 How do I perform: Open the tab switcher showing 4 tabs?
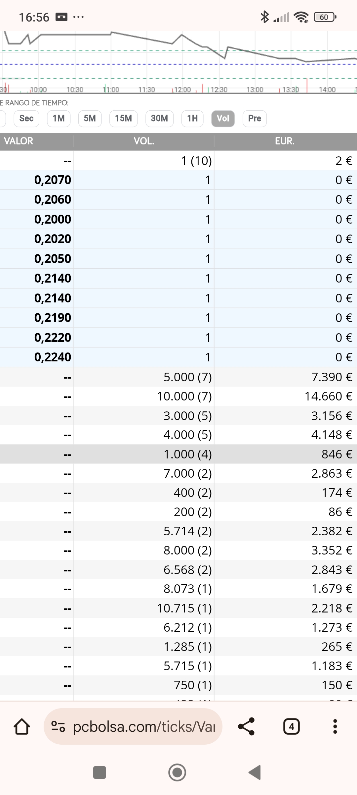click(x=291, y=727)
